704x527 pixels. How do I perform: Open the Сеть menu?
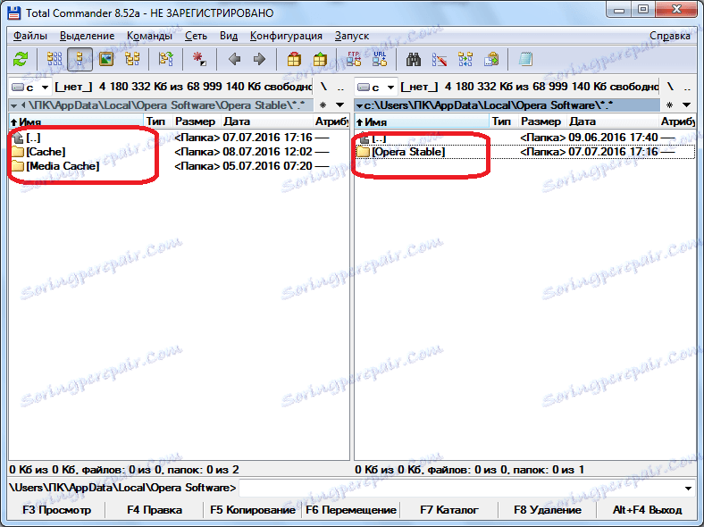tap(196, 36)
